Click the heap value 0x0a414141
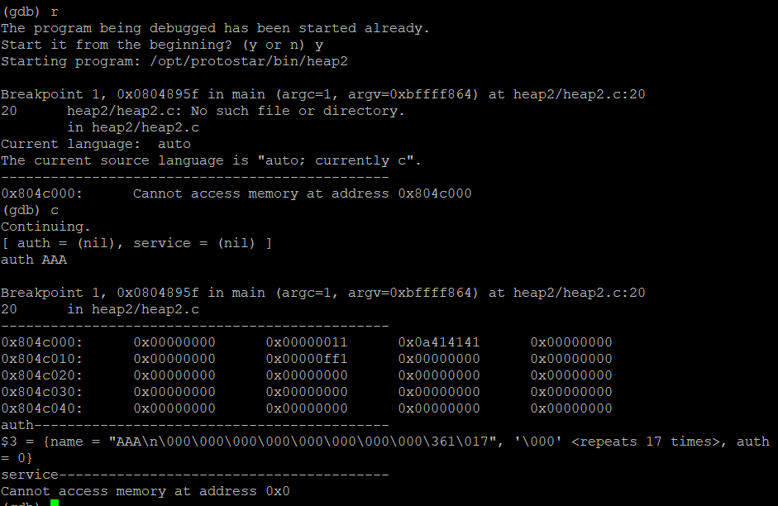 (438, 342)
